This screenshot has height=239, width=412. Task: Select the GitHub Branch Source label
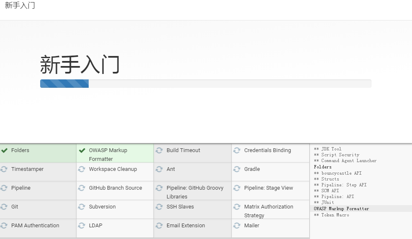click(x=115, y=188)
